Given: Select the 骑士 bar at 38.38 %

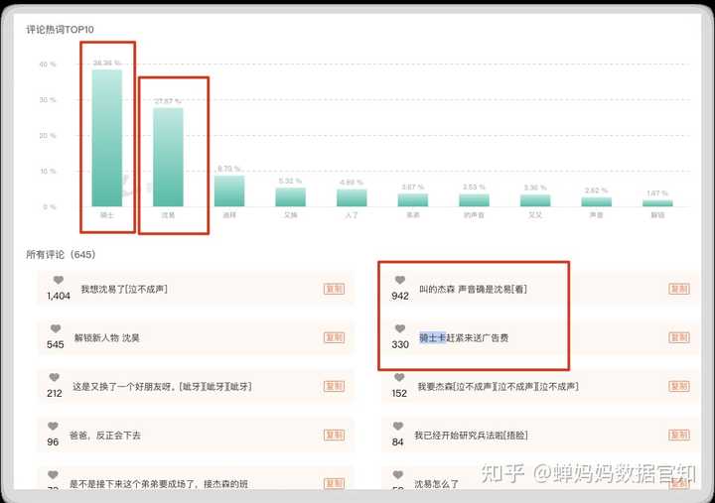Looking at the screenshot, I should click(107, 138).
